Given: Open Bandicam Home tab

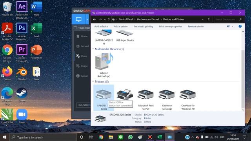Looking at the screenshot, I should click(x=82, y=36).
